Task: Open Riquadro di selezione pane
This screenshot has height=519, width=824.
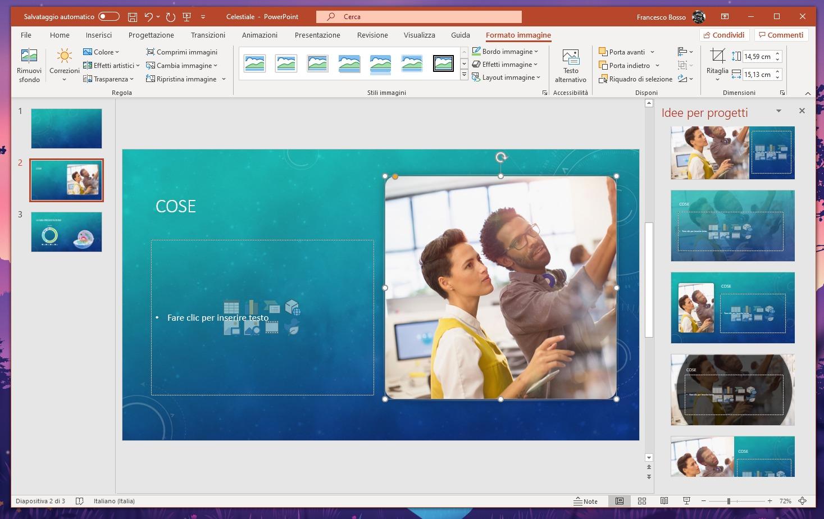Action: point(636,79)
